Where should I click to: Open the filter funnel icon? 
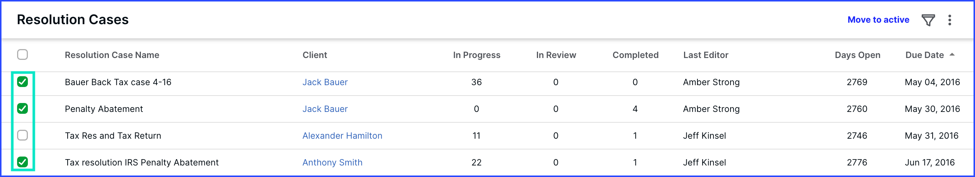click(x=928, y=20)
